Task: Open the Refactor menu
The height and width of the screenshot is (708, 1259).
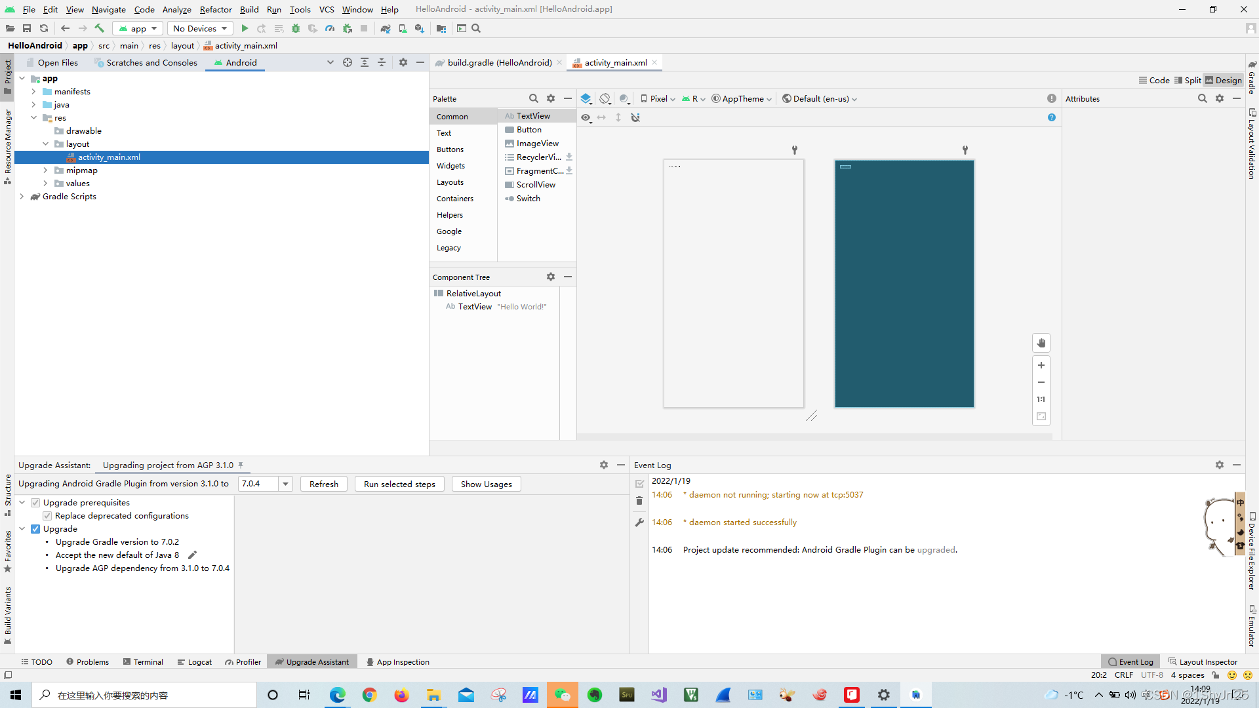Action: coord(216,9)
